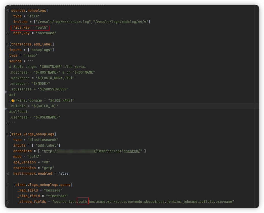Click the lightbulb intention icon beside jenkins.jobname

(13, 101)
